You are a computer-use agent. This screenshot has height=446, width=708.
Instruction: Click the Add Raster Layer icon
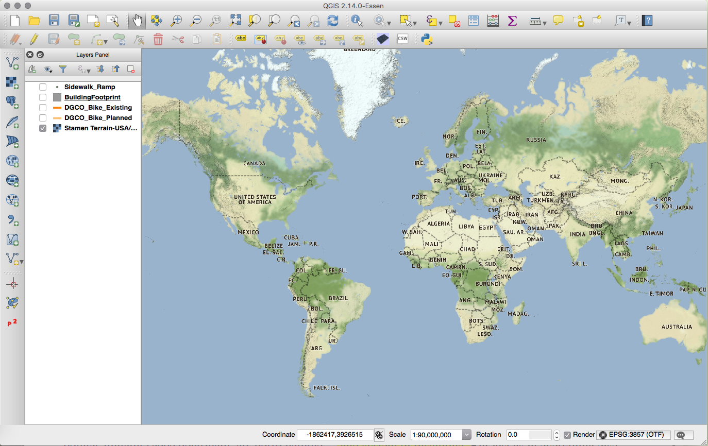(12, 82)
